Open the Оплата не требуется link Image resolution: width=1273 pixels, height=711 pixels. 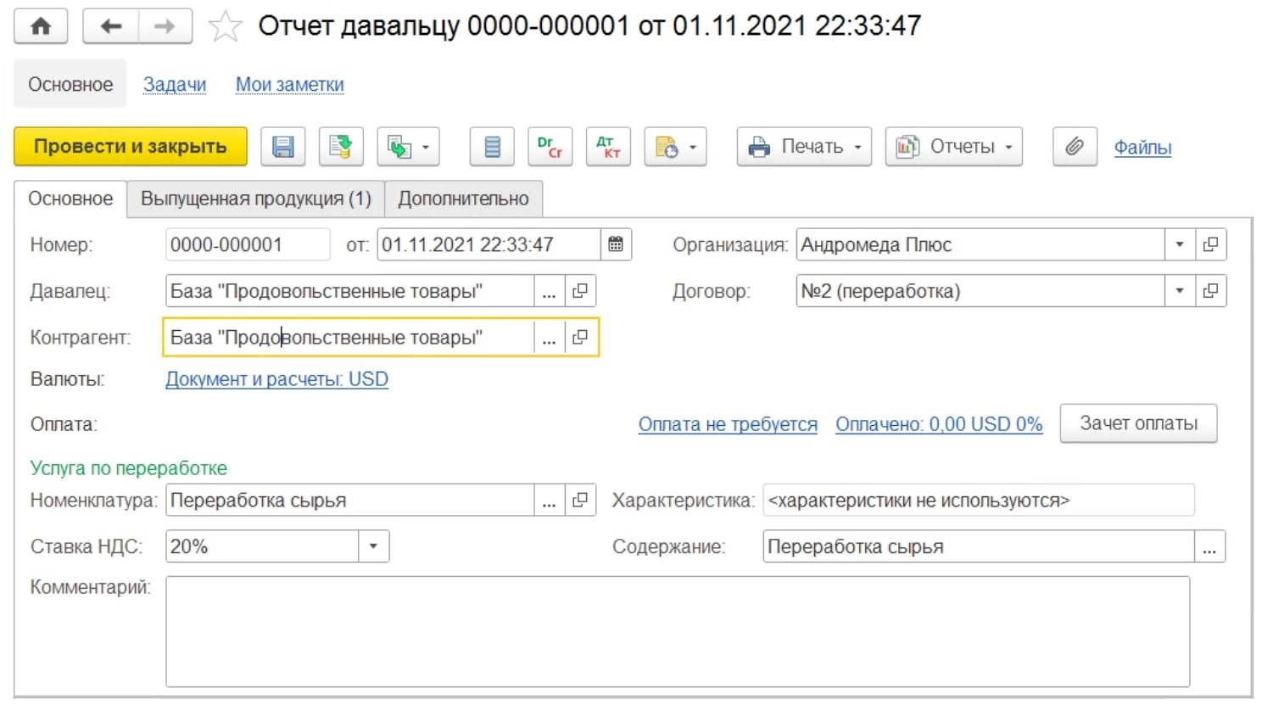[x=728, y=424]
